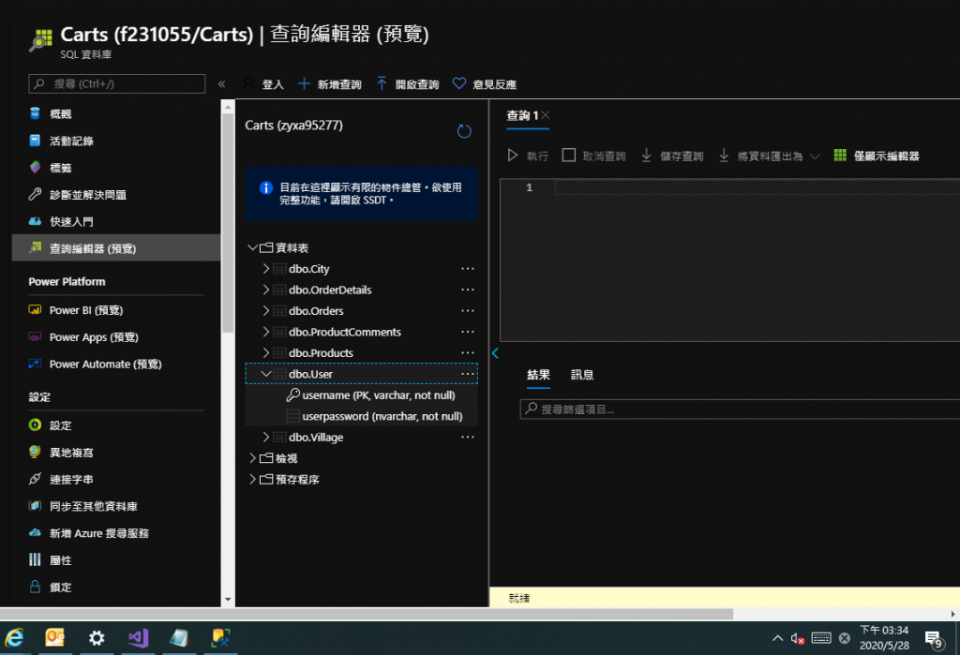
Task: Expand the dbo.Orders table
Action: 265,310
